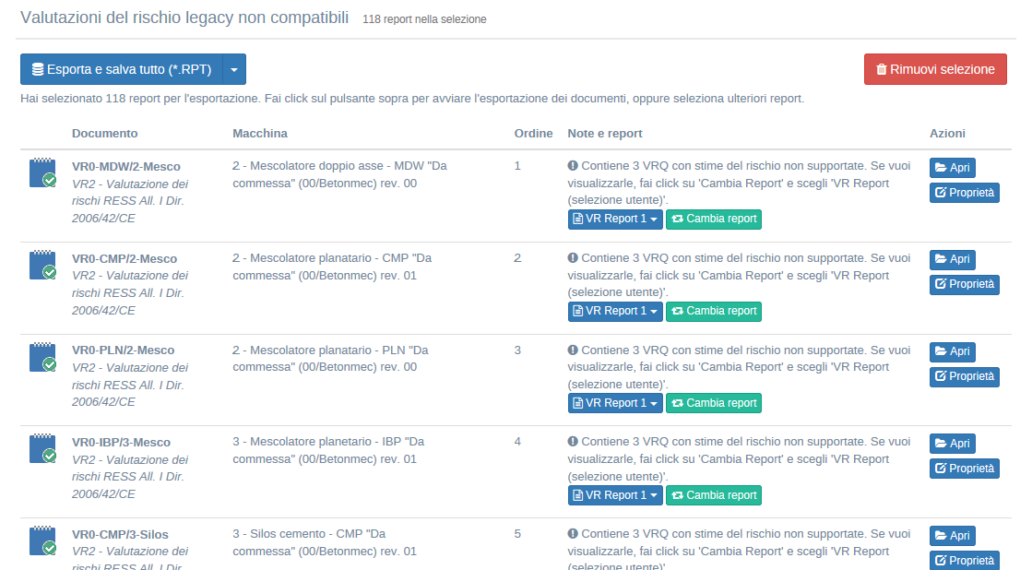Switch report via Cambia report in row 4
1032x570 pixels.
point(713,495)
